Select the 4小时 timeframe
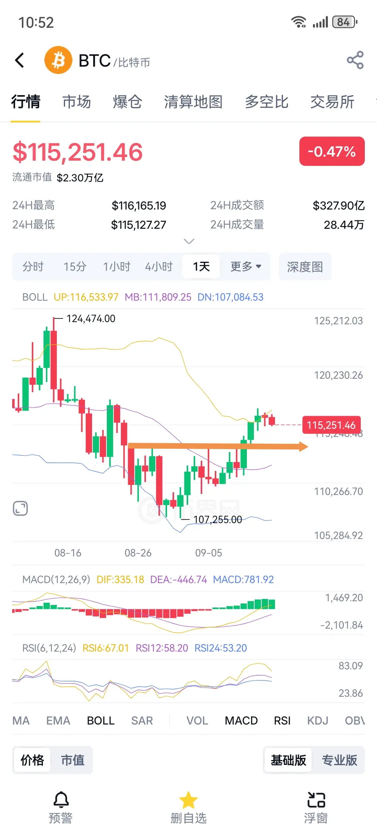The height and width of the screenshot is (833, 377). point(159,267)
